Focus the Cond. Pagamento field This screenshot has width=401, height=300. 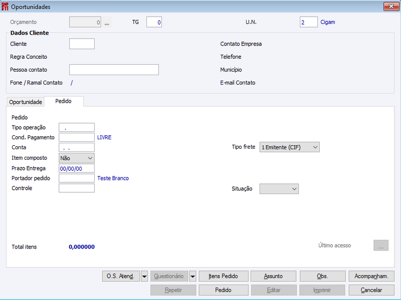[77, 137]
